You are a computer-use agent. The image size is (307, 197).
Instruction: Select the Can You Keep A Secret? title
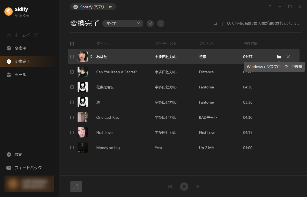[x=117, y=72]
